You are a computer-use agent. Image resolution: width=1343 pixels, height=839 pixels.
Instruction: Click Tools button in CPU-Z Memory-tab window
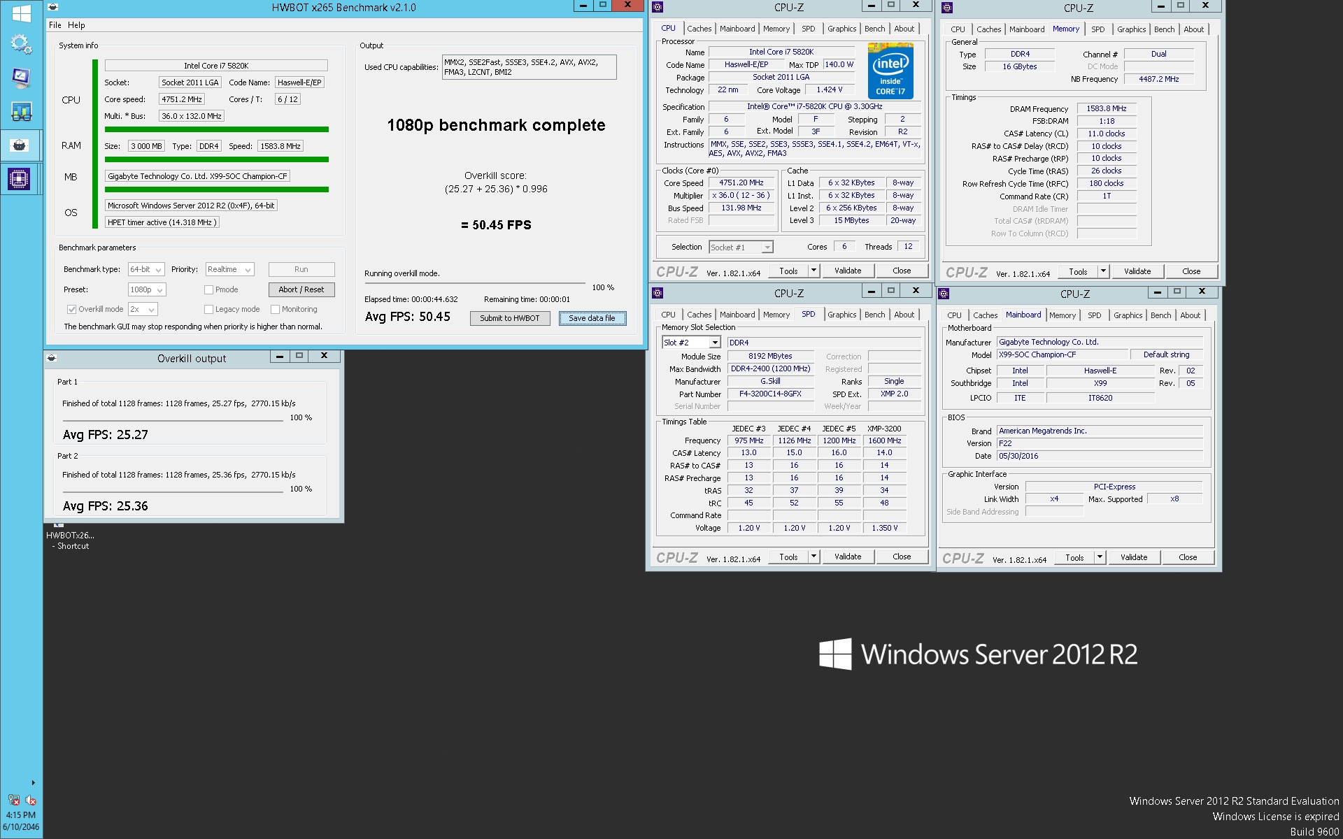coord(1078,271)
